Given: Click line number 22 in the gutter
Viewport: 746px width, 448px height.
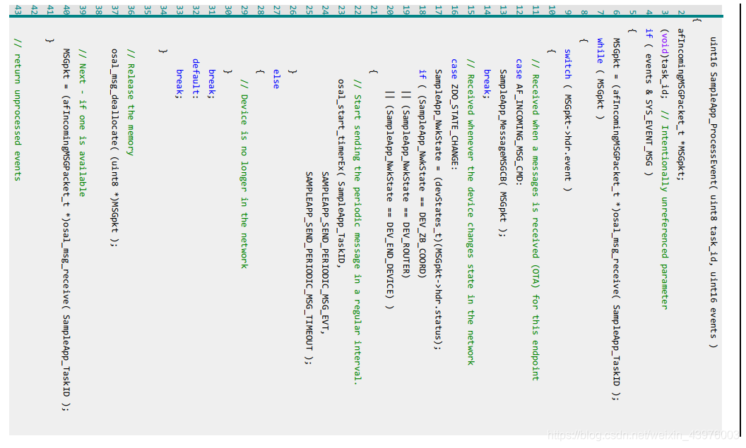Looking at the screenshot, I should pos(357,10).
